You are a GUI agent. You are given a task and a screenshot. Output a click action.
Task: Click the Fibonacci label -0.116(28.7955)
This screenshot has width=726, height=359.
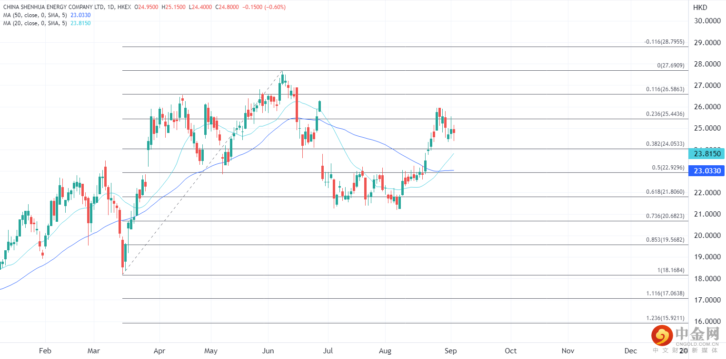(664, 42)
